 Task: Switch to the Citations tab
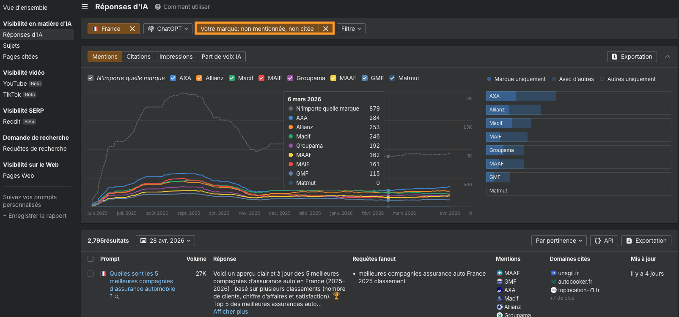[138, 57]
